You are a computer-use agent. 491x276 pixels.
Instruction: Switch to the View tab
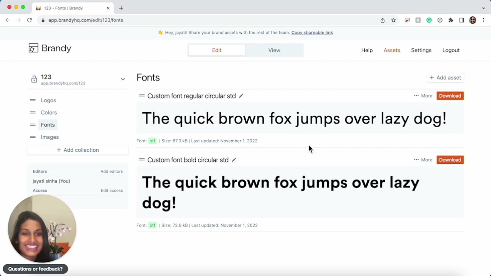(274, 50)
